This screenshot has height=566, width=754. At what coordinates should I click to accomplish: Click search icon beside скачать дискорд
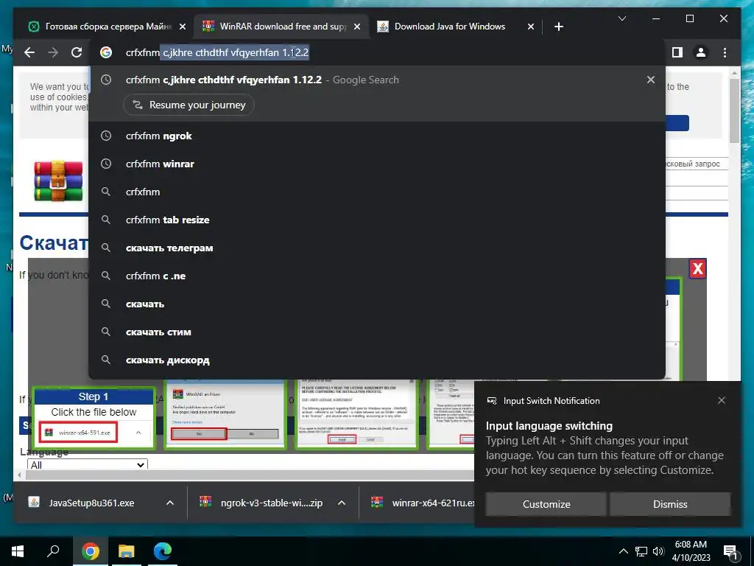(106, 360)
